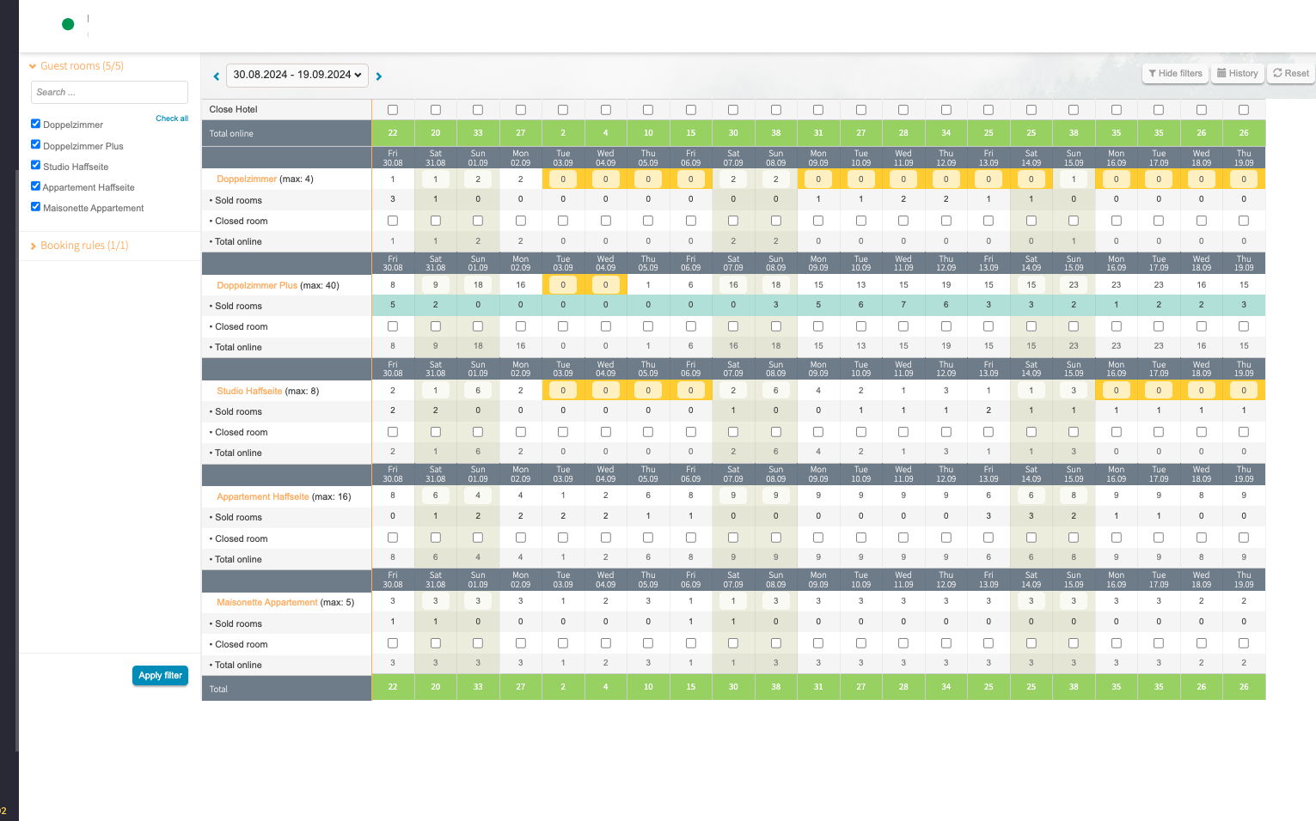Click the guest rooms Search field
The height and width of the screenshot is (821, 1316).
point(109,92)
